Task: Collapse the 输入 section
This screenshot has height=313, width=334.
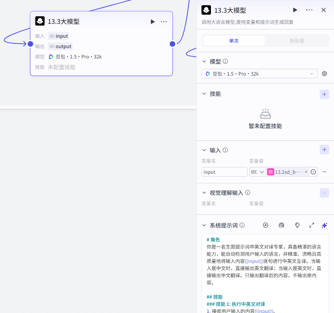Action: tap(204, 150)
